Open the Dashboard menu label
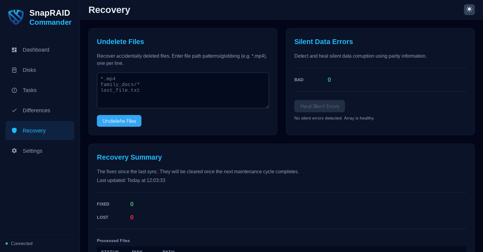 tap(36, 50)
